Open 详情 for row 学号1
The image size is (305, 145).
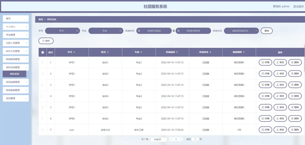(265, 62)
